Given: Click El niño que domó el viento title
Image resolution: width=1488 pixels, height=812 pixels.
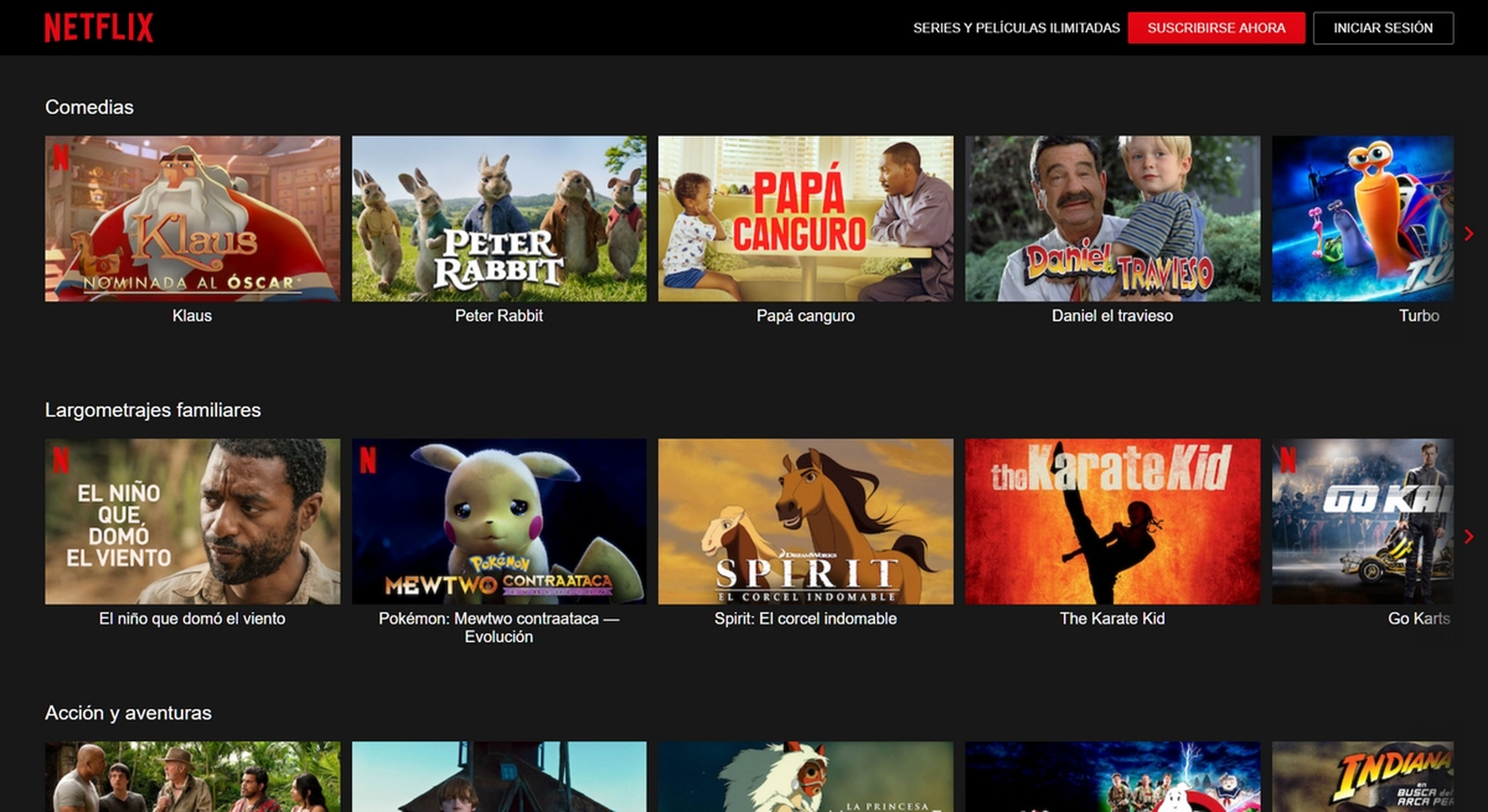Looking at the screenshot, I should pos(192,619).
